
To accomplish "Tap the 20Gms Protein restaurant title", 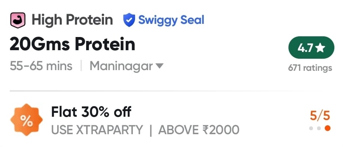I will click(72, 45).
